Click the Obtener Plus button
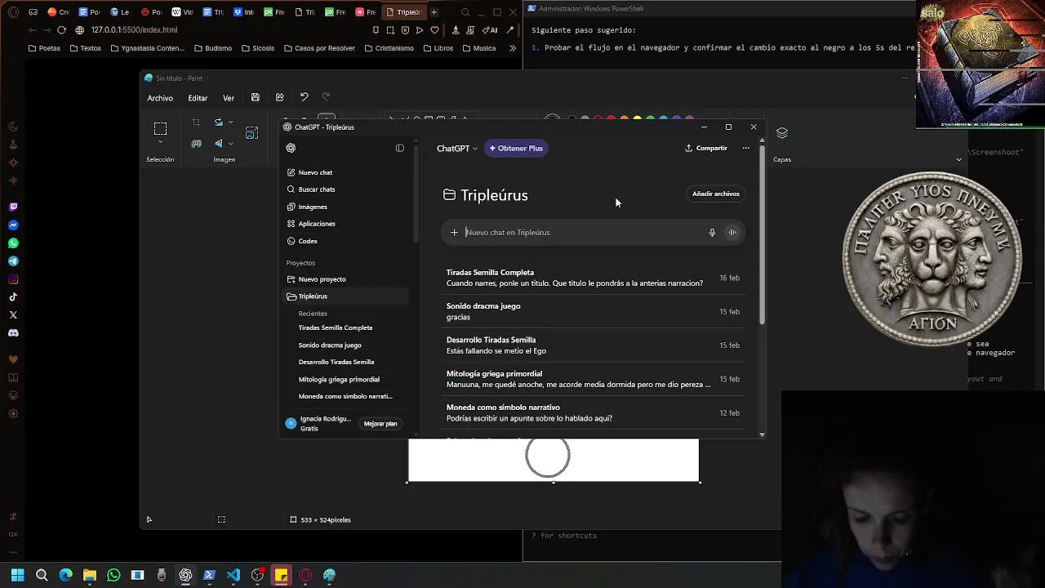 (516, 148)
